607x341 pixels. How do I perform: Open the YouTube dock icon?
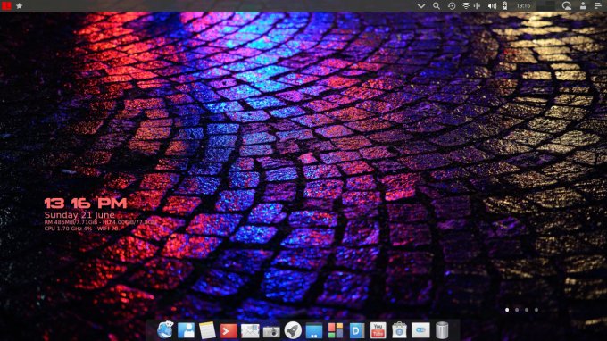378,330
